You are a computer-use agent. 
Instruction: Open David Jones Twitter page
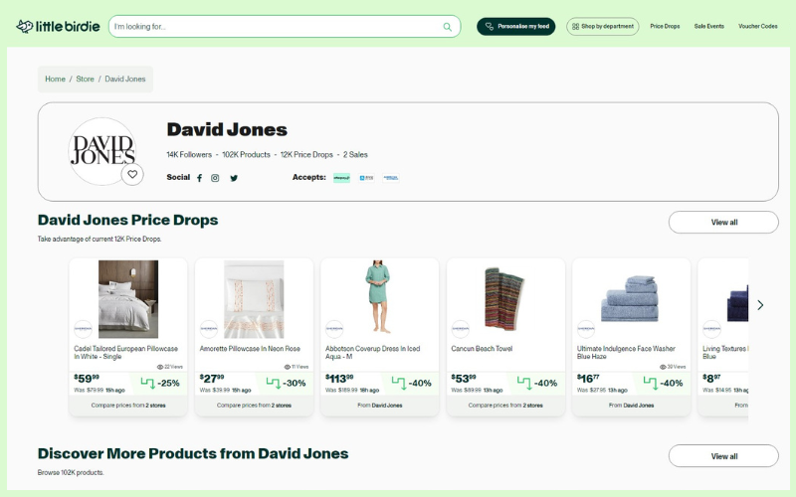point(234,178)
